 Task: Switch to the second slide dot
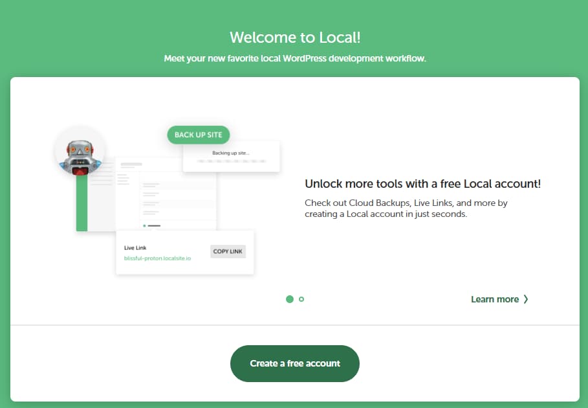coord(301,299)
